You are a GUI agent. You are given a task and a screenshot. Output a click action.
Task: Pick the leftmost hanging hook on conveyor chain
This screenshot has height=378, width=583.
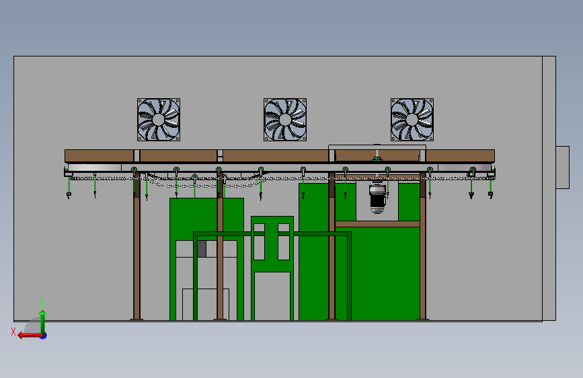[69, 187]
